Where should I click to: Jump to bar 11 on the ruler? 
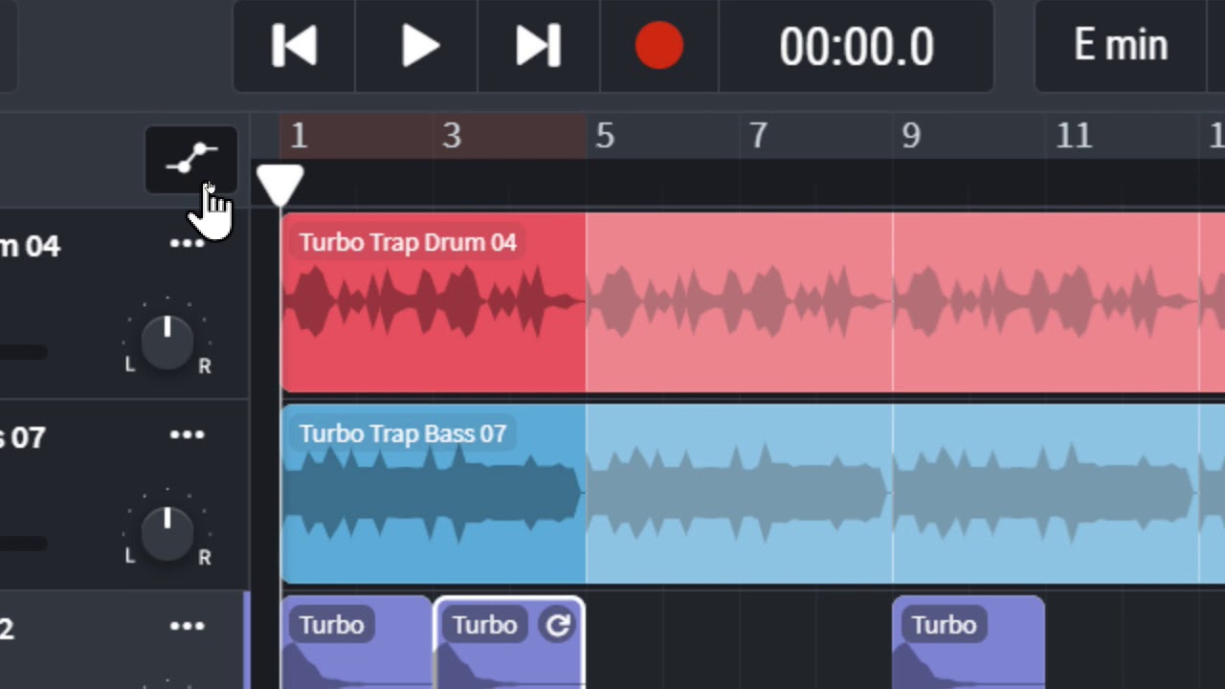[x=1074, y=136]
